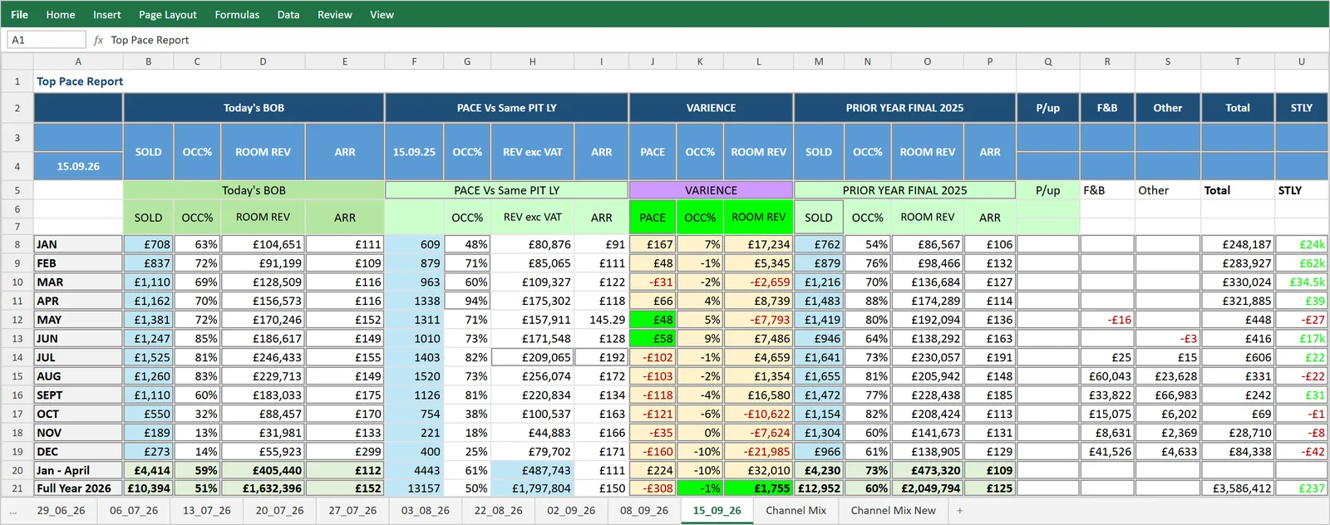Screen dimensions: 1330x525
Task: Switch to the 13_07_26 sheet tab
Action: click(x=207, y=511)
